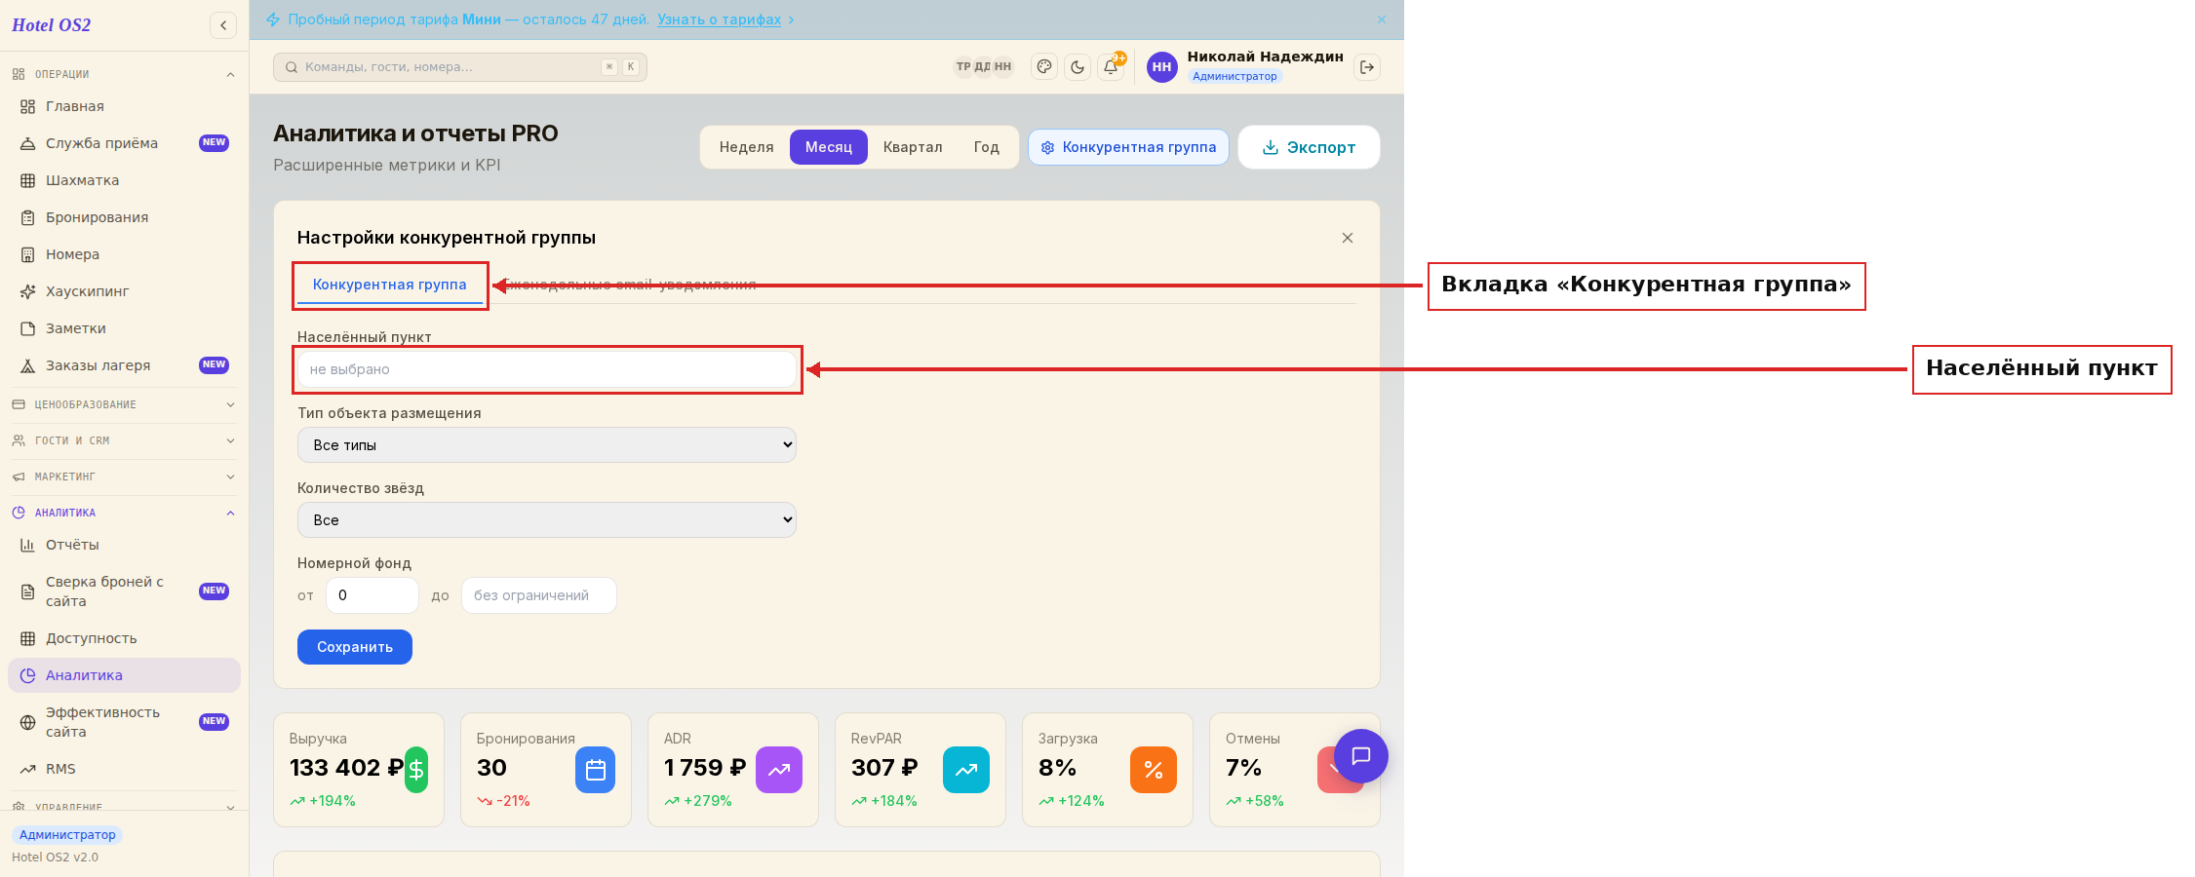Click the Николай Надеждин user name
2195x877 pixels.
click(x=1265, y=57)
